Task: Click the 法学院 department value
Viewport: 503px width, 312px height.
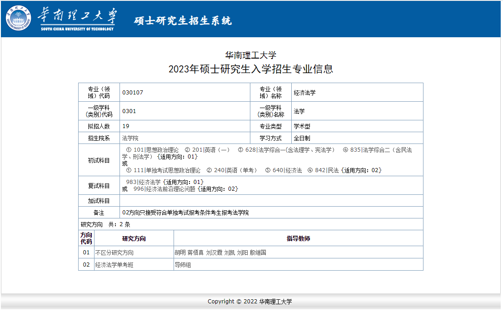Action: pyautogui.click(x=130, y=138)
